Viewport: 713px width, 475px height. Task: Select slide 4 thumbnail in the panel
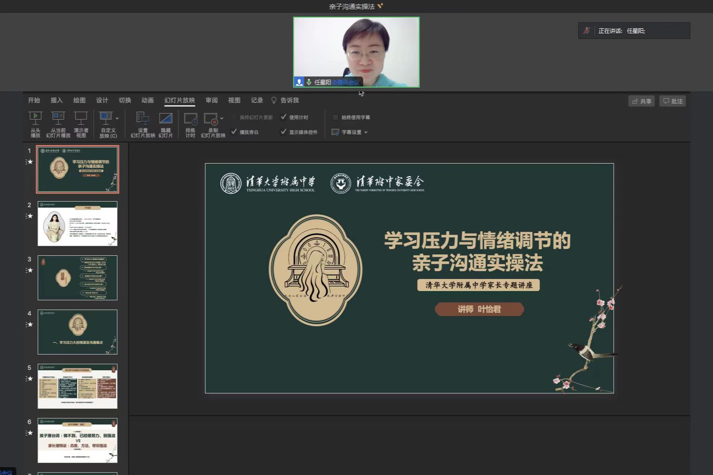click(x=77, y=332)
